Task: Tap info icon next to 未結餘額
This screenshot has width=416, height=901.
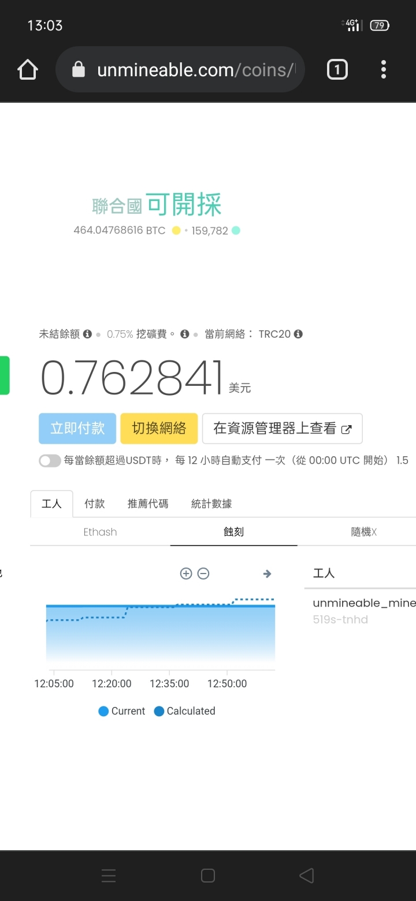Action: (x=87, y=334)
